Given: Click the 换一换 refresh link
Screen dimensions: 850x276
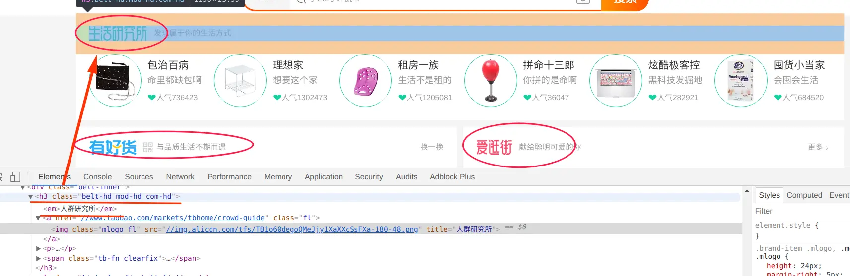Looking at the screenshot, I should [x=432, y=147].
